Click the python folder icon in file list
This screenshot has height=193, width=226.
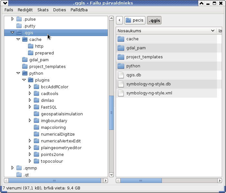(x=121, y=66)
